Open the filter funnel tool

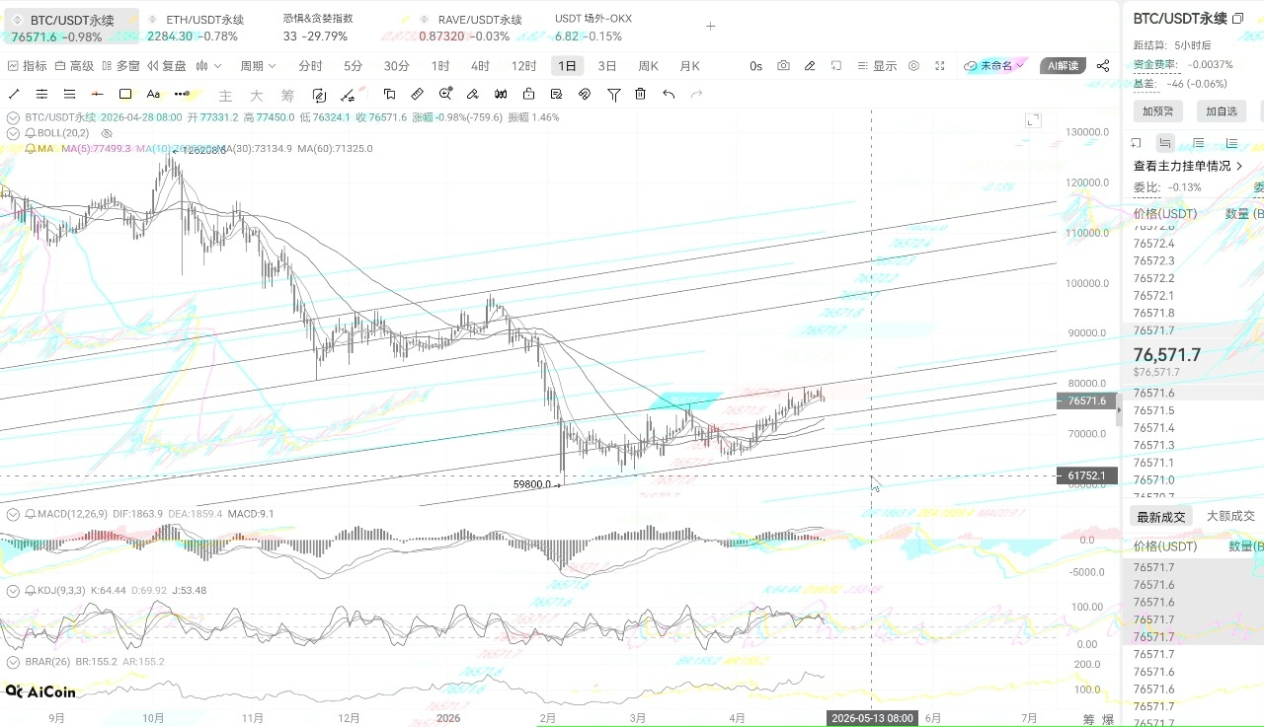[x=613, y=95]
